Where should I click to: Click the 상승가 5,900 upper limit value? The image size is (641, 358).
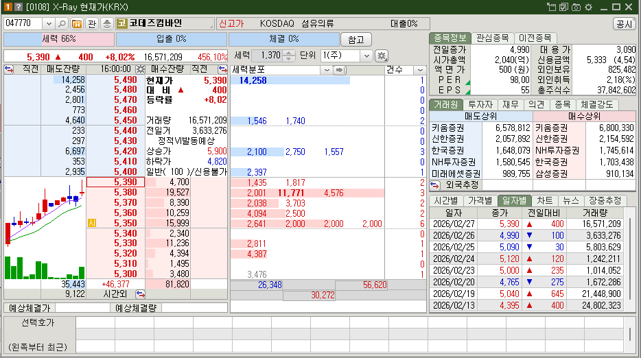point(217,151)
